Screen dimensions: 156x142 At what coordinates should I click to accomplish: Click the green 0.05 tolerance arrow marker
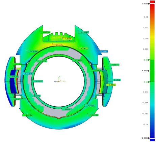pyautogui.click(x=149, y=60)
